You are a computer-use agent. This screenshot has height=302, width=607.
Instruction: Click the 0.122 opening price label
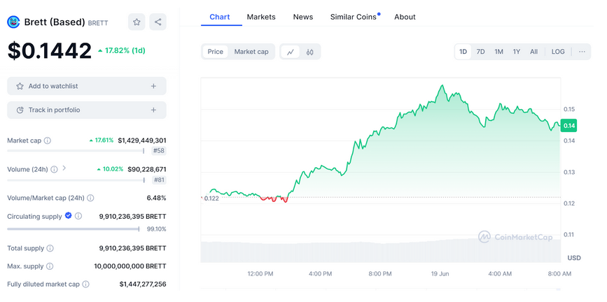click(211, 199)
